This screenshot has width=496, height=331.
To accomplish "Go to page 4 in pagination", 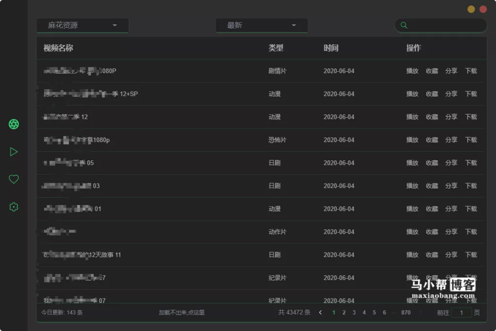I will point(364,313).
